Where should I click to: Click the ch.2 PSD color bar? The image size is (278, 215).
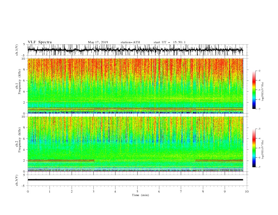coord(254,148)
